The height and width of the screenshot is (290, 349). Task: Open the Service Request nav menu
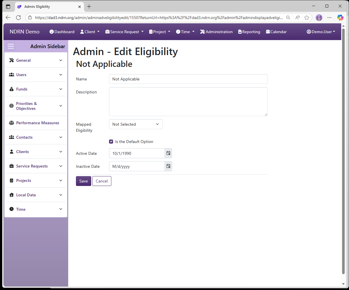pyautogui.click(x=124, y=32)
